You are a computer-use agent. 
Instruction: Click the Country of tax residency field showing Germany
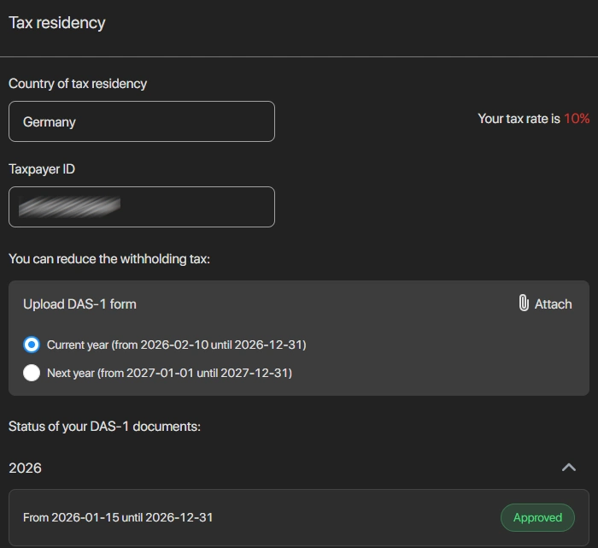pos(142,121)
